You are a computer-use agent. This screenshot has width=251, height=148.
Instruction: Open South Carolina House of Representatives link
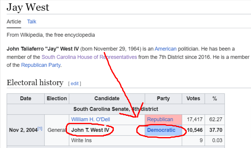tap(89, 57)
